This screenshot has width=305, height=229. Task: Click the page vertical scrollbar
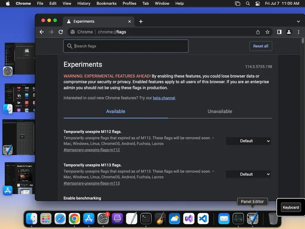tap(303, 41)
